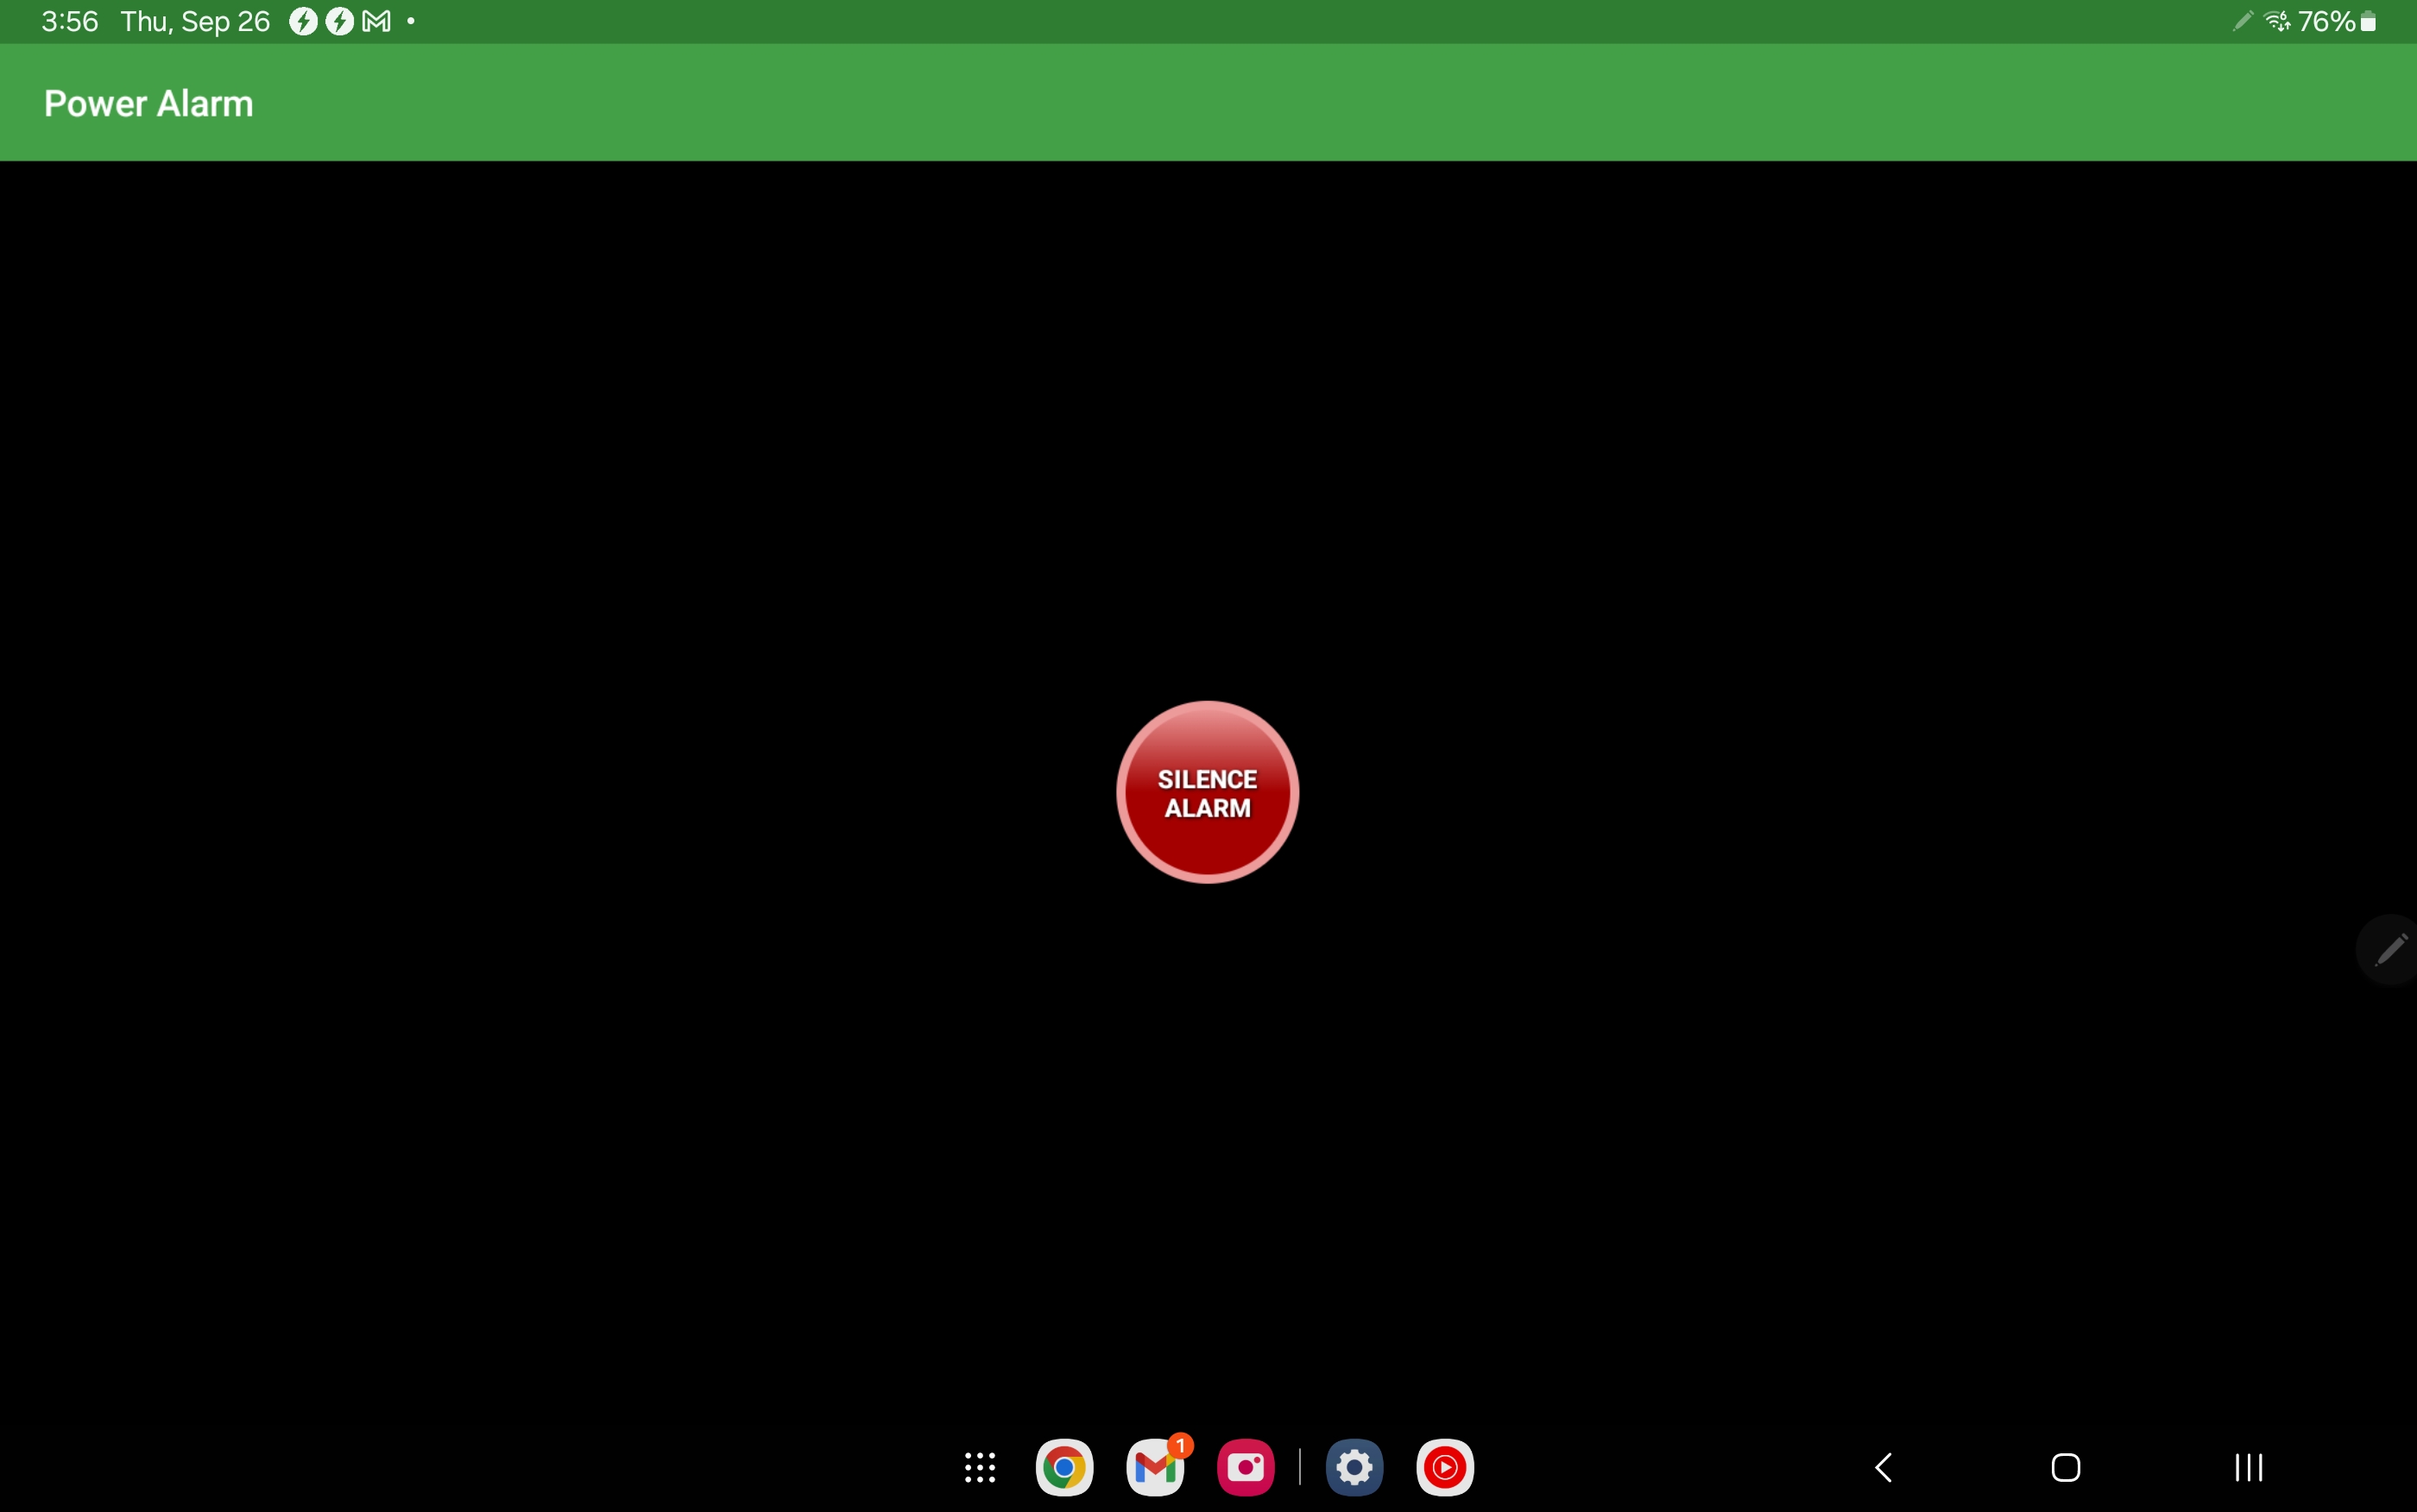Open the pink camera app icon

1246,1467
